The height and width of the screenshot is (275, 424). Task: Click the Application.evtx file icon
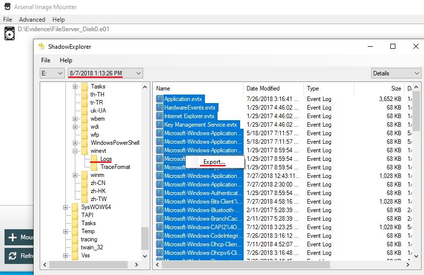(x=160, y=99)
